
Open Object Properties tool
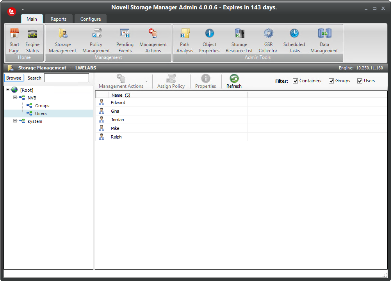(209, 40)
